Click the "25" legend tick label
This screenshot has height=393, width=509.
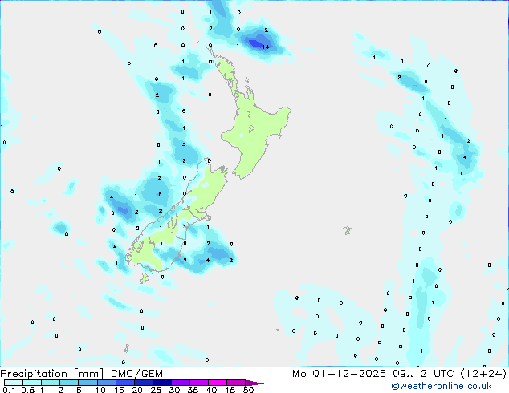pyautogui.click(x=156, y=390)
